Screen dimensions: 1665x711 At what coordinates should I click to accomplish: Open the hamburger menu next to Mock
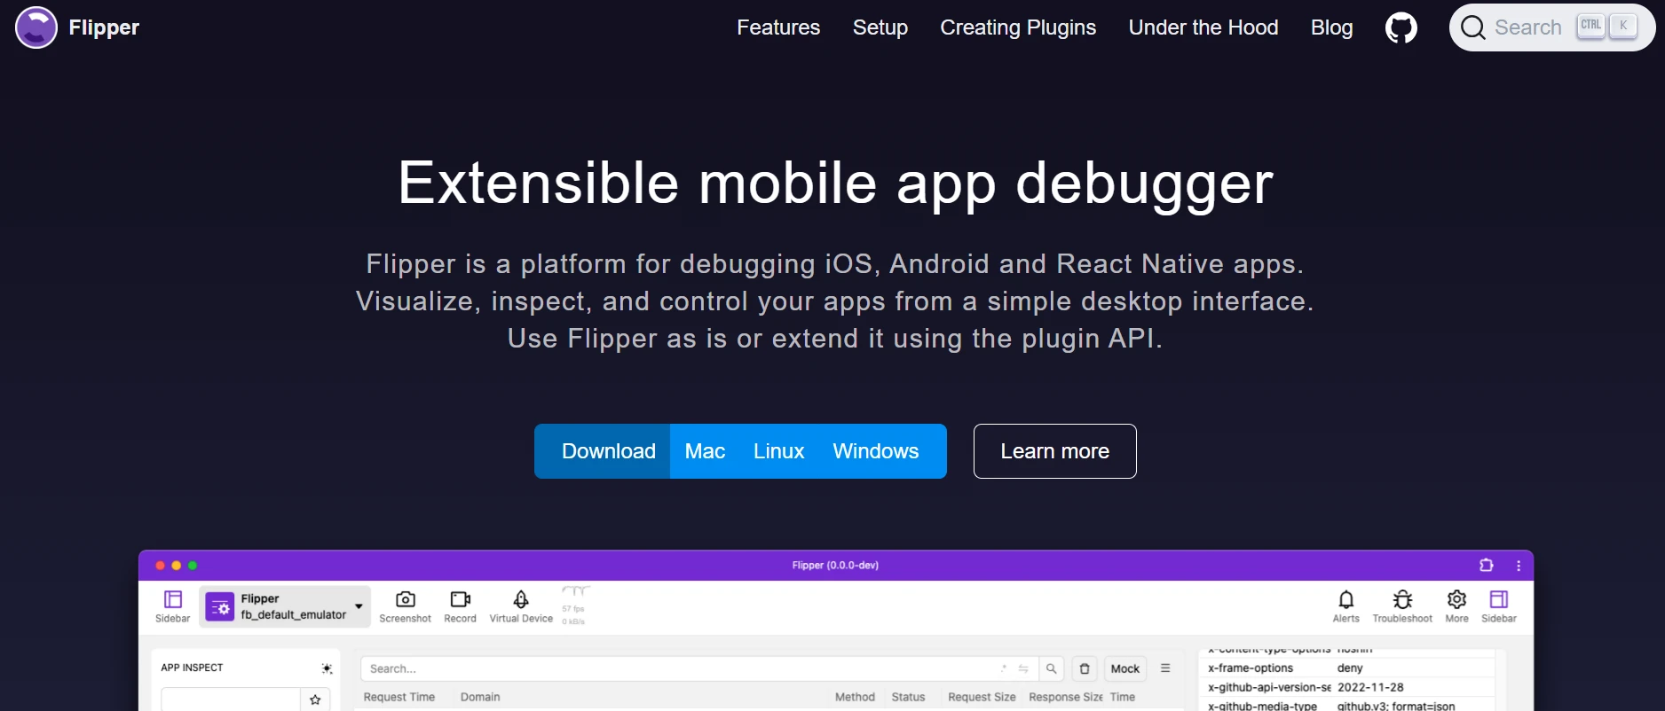[1165, 668]
